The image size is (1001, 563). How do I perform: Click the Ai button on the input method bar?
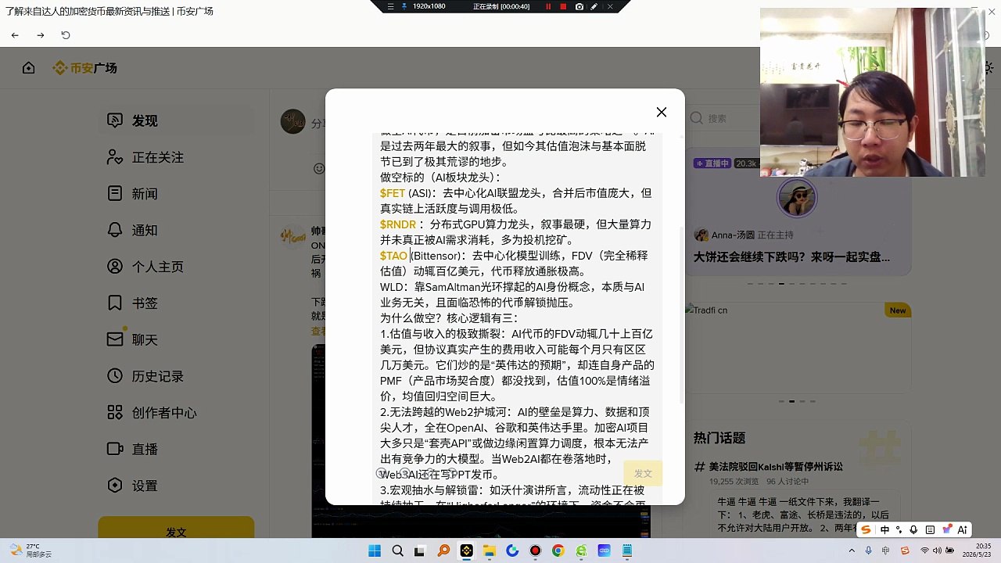click(x=962, y=529)
